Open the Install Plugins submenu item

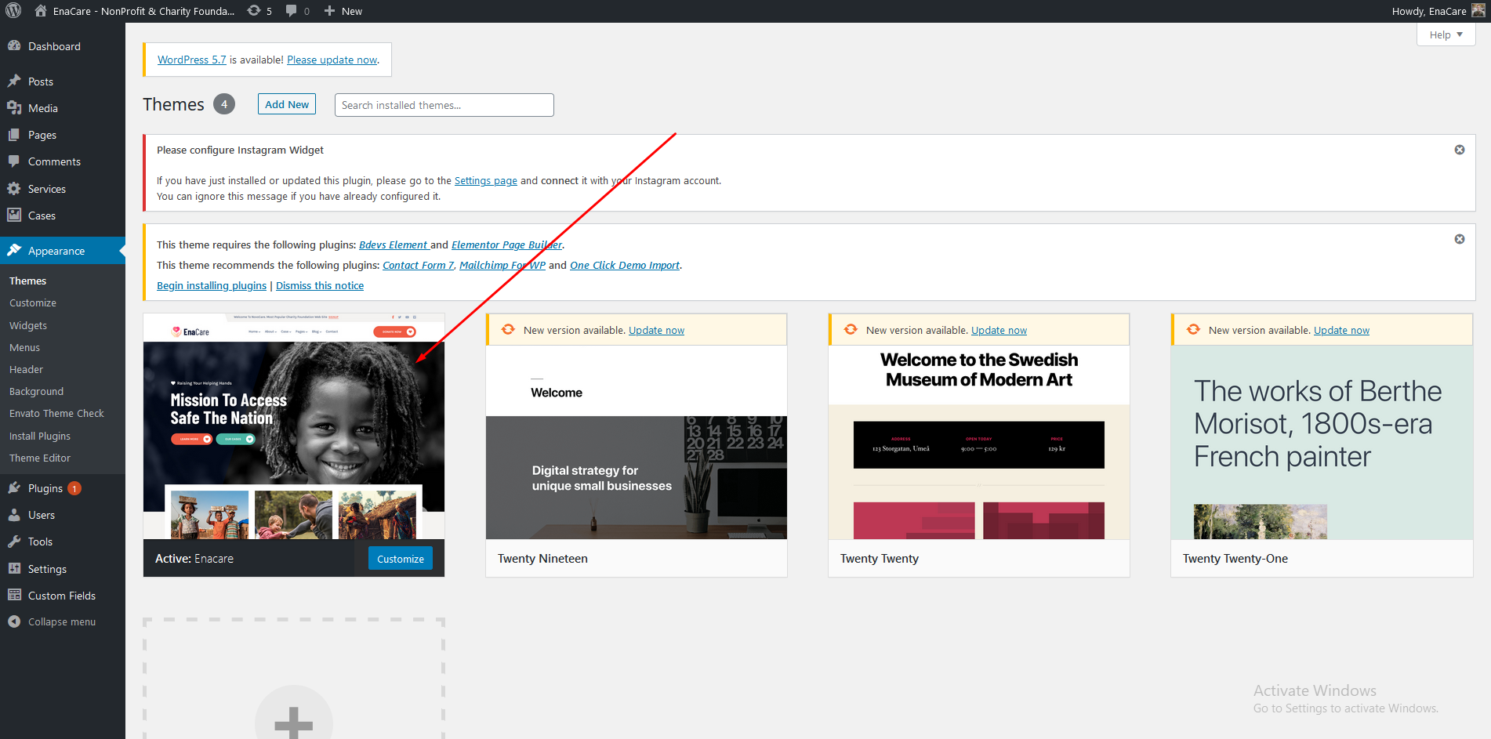coord(40,436)
